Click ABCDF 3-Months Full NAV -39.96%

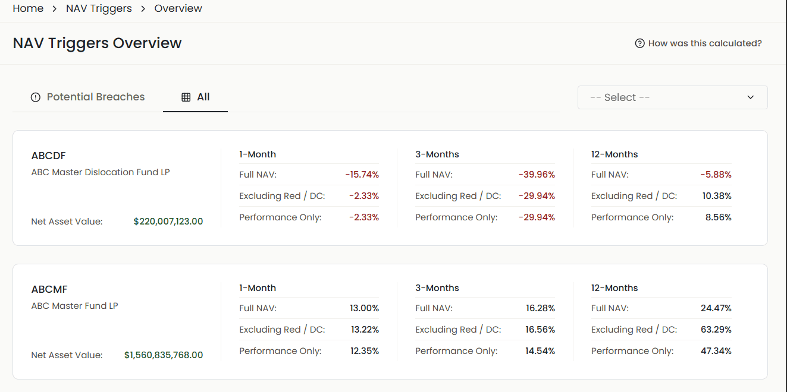click(537, 175)
